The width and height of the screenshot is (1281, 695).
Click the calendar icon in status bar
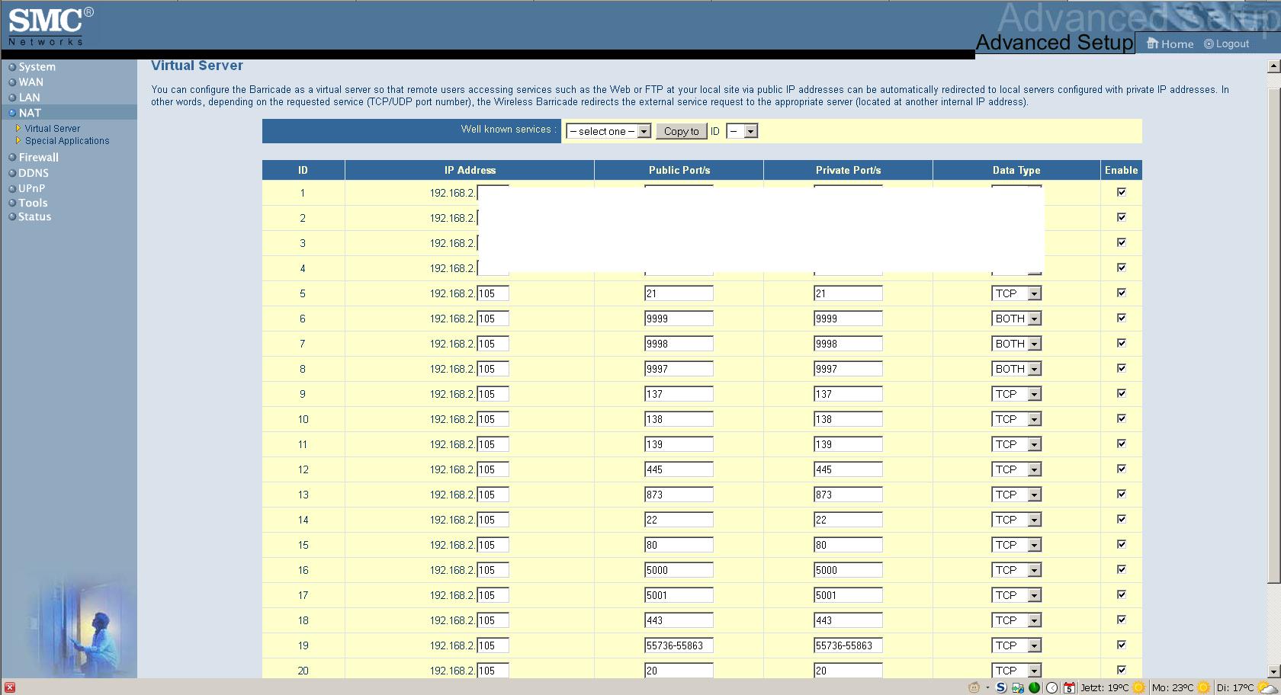point(1069,687)
